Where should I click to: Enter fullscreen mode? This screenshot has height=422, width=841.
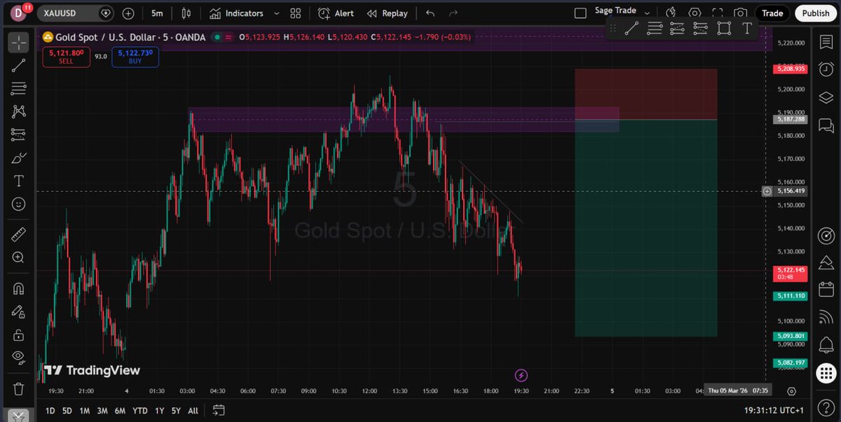tap(718, 13)
